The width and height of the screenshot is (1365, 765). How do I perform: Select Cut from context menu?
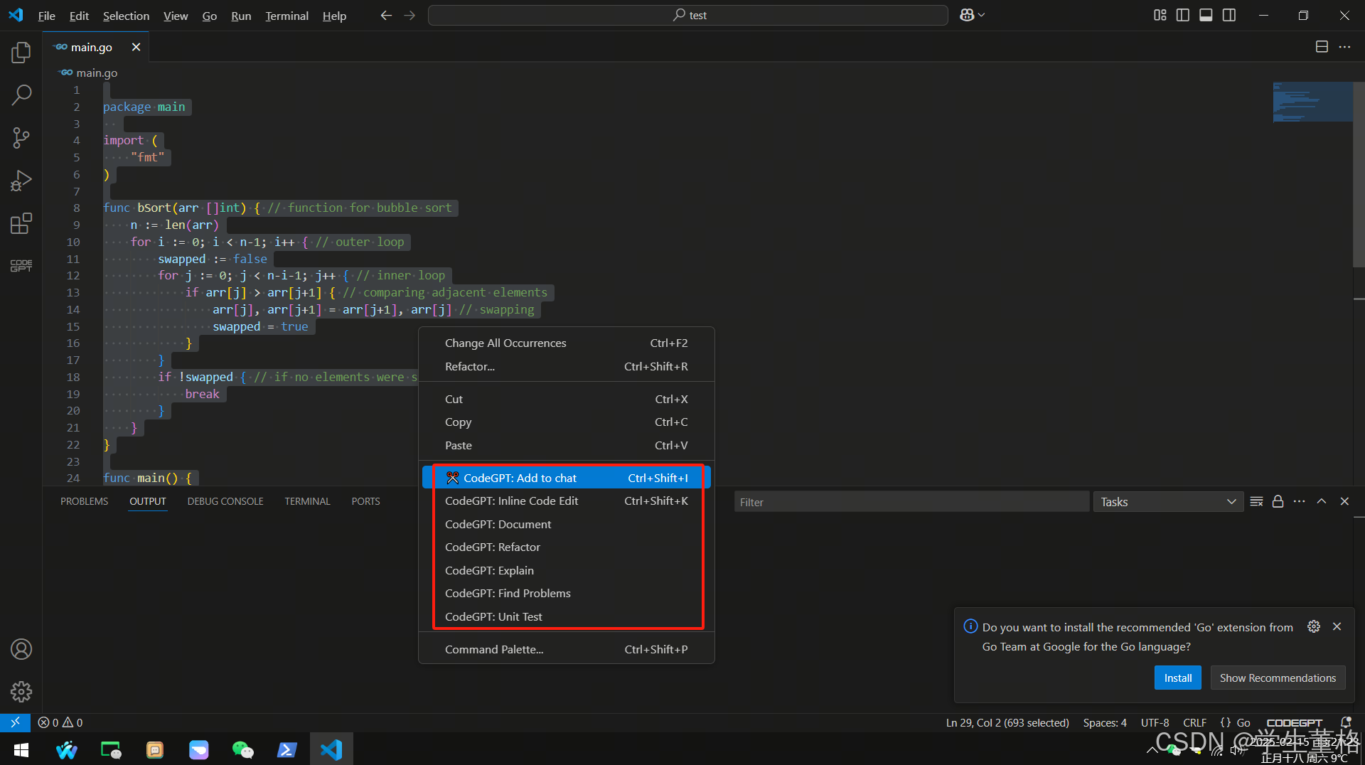(567, 399)
